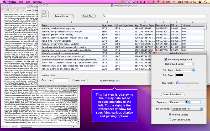Select the /php-http-referer-variable/ row

(x=123, y=41)
